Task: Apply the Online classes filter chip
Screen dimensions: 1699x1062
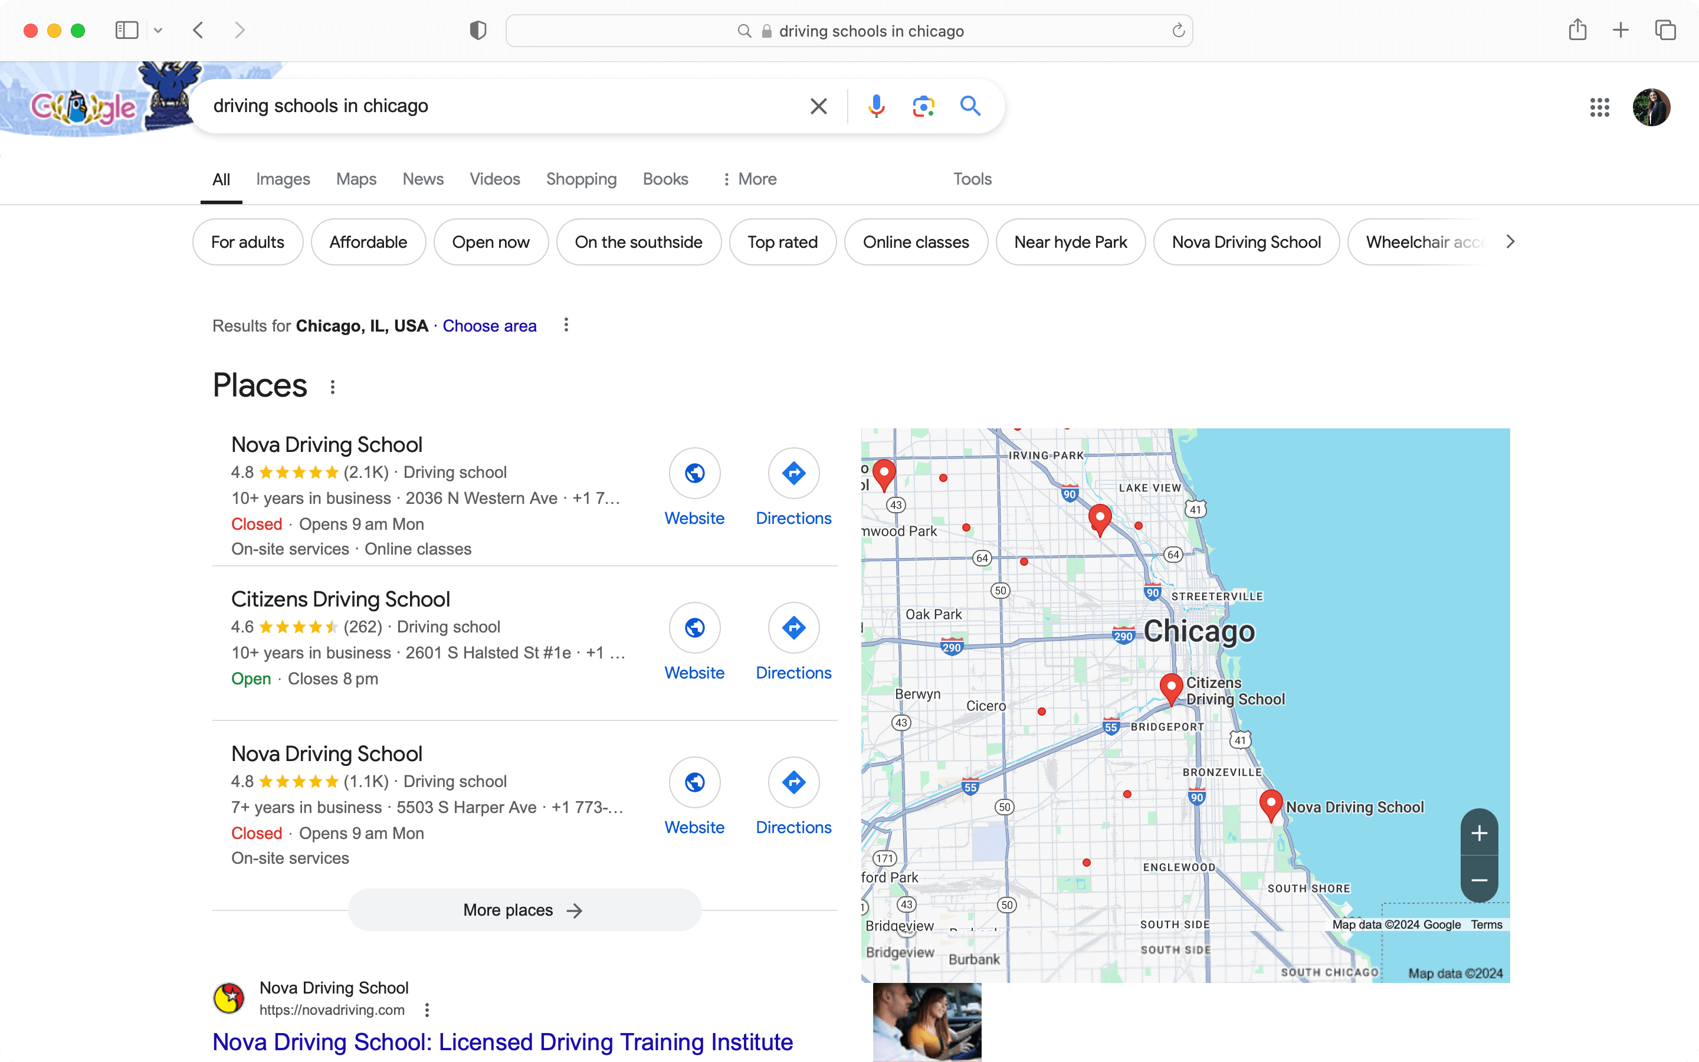Action: [x=916, y=242]
